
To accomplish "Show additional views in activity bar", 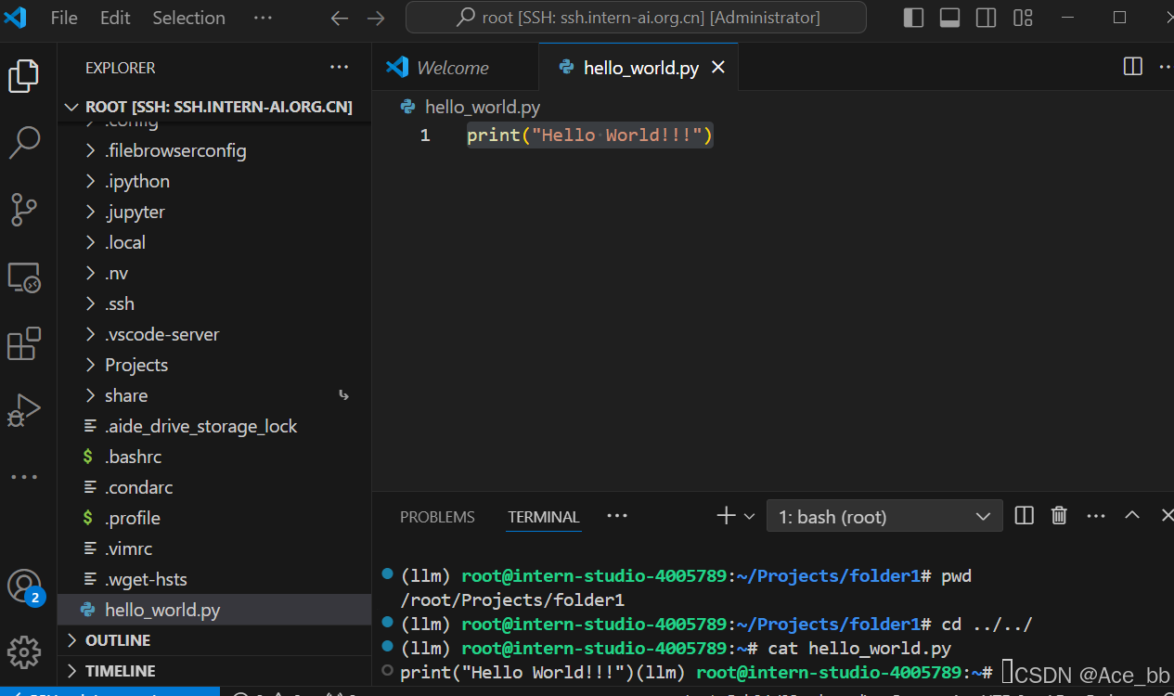I will (24, 477).
